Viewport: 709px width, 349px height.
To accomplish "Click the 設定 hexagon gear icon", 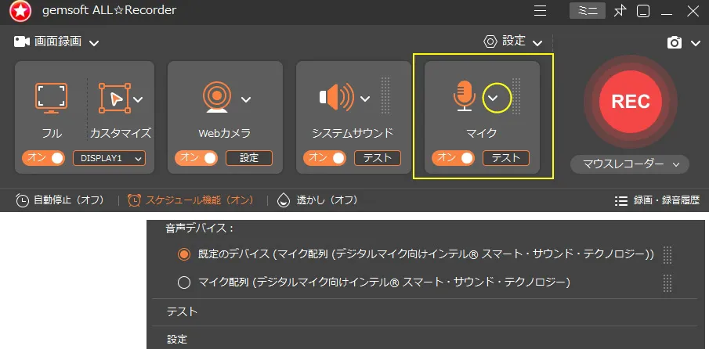I will pos(490,41).
